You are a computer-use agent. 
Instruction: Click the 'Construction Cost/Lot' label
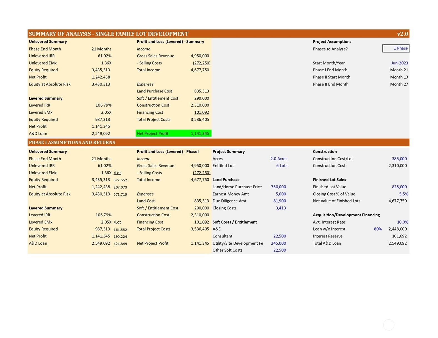tap(333, 159)
